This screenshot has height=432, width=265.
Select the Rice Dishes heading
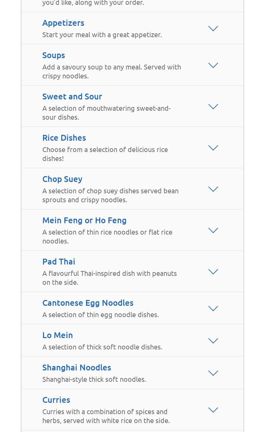tap(64, 138)
